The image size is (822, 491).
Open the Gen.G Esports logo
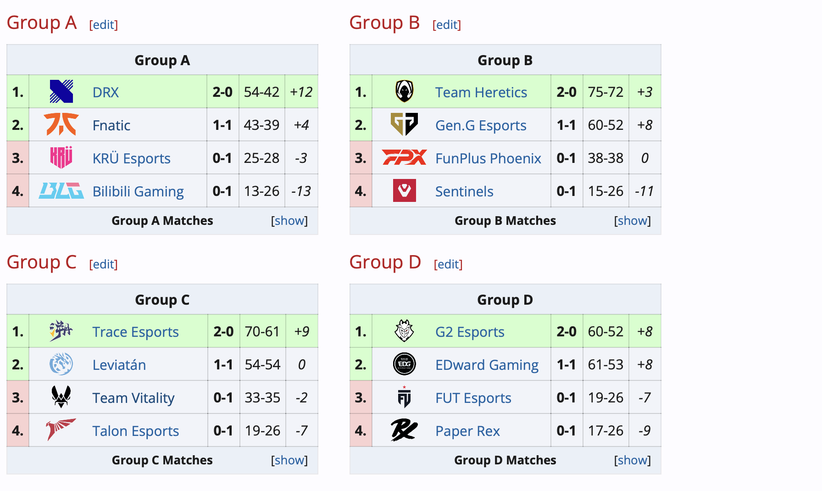(404, 124)
